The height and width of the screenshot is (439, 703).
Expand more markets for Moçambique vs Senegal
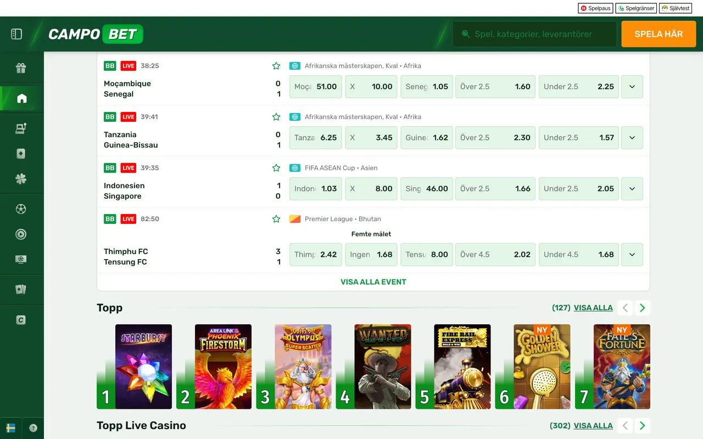(632, 87)
